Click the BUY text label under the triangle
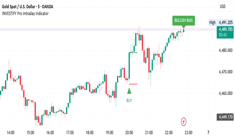235x138 pixels. pos(129,100)
